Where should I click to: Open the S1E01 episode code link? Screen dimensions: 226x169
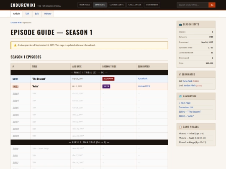pyautogui.click(x=15, y=79)
